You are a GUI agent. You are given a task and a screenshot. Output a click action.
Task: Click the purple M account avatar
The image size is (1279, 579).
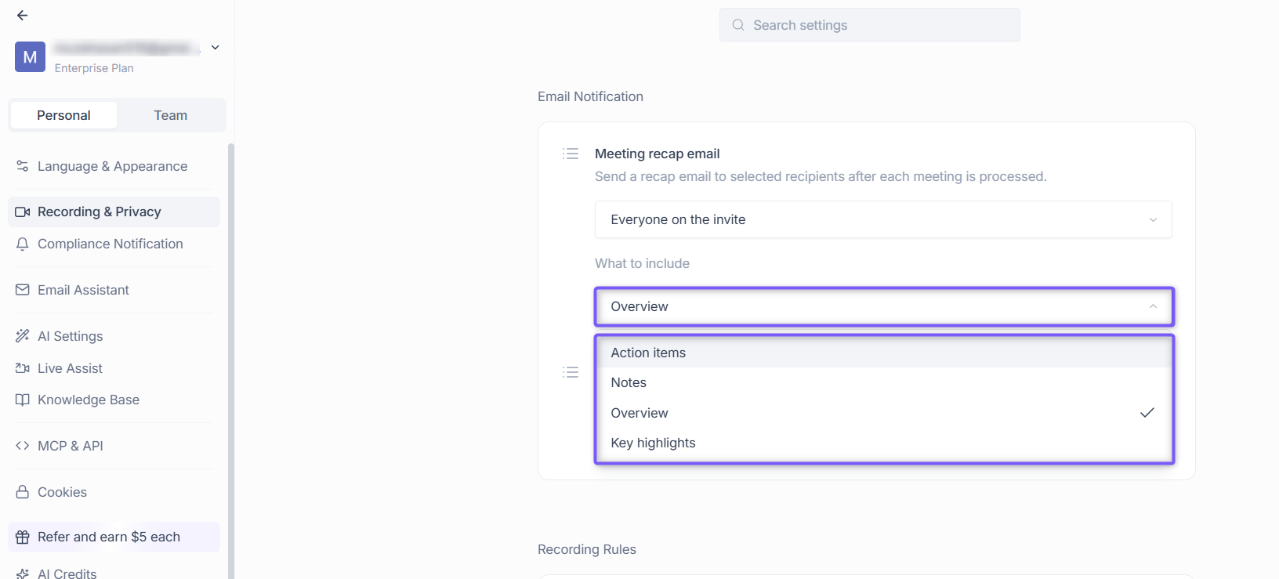pos(30,57)
